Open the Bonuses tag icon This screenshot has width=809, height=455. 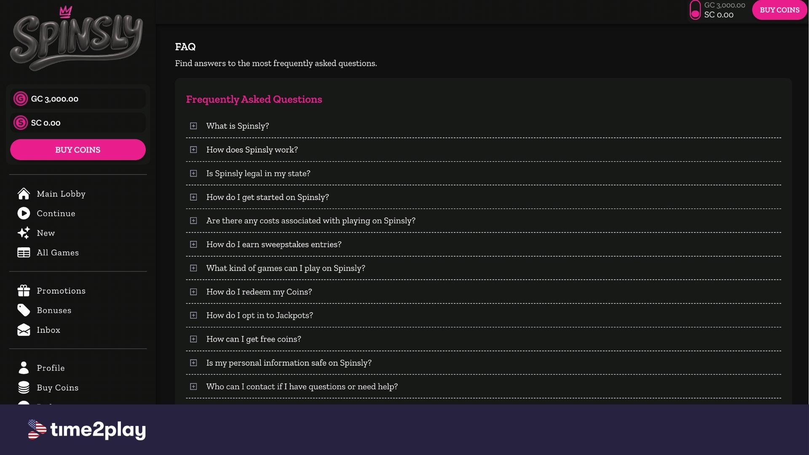pos(24,310)
